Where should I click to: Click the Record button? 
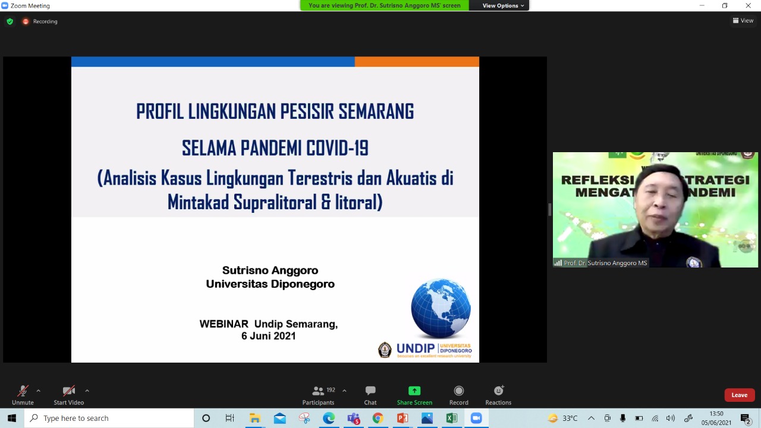tap(459, 395)
